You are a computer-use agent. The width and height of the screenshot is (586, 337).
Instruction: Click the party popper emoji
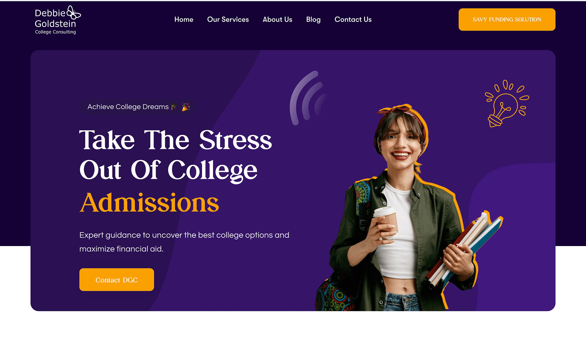pos(186,107)
